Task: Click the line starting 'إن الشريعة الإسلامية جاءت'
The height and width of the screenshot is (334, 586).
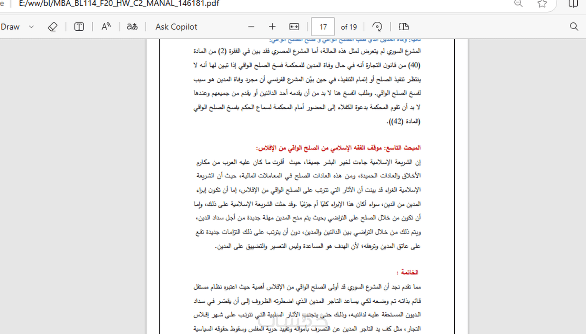Action: pyautogui.click(x=309, y=162)
